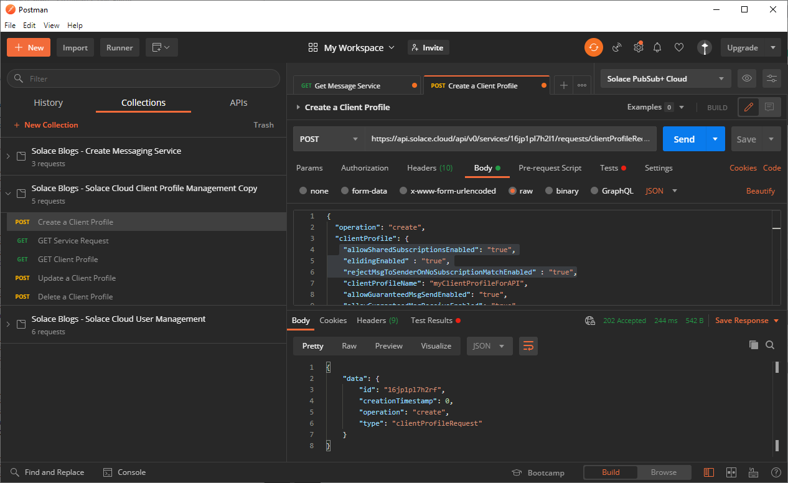Click the blue Send button
This screenshot has height=483, width=788.
point(683,139)
